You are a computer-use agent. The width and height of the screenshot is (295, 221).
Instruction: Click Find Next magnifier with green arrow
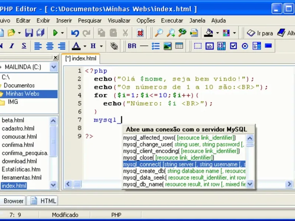171,33
